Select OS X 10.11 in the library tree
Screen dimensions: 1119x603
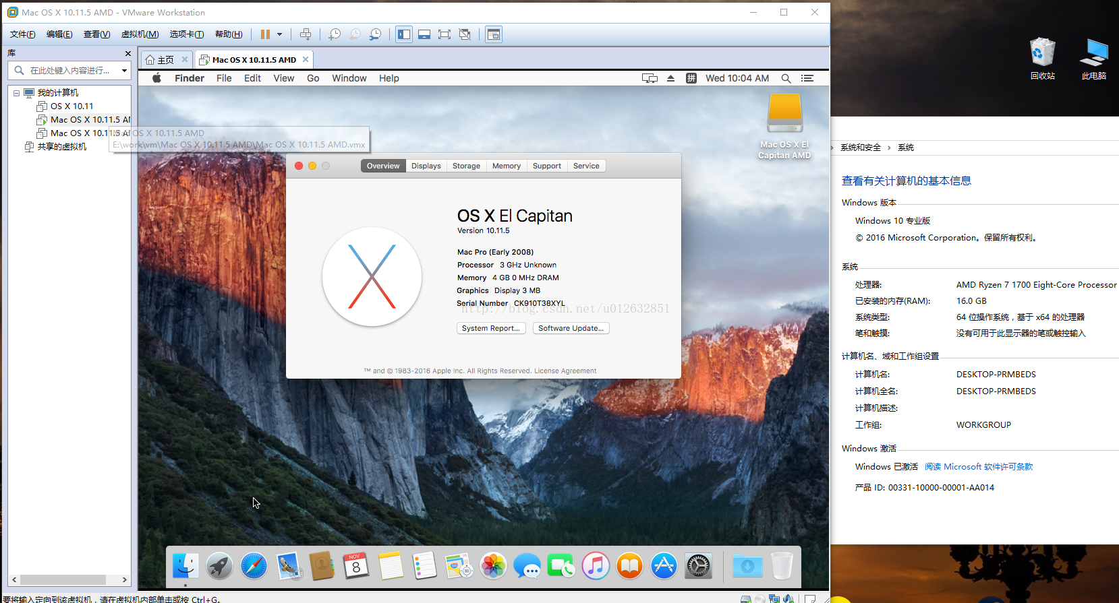tap(71, 106)
